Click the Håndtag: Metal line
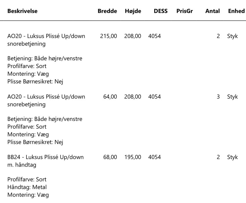246x203 pixels. 27,187
